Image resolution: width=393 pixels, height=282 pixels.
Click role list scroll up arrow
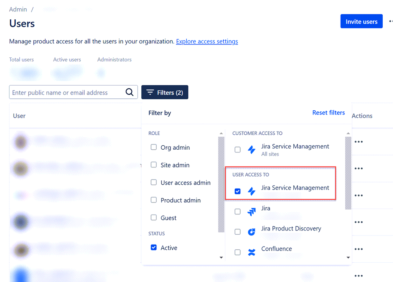coord(221,134)
